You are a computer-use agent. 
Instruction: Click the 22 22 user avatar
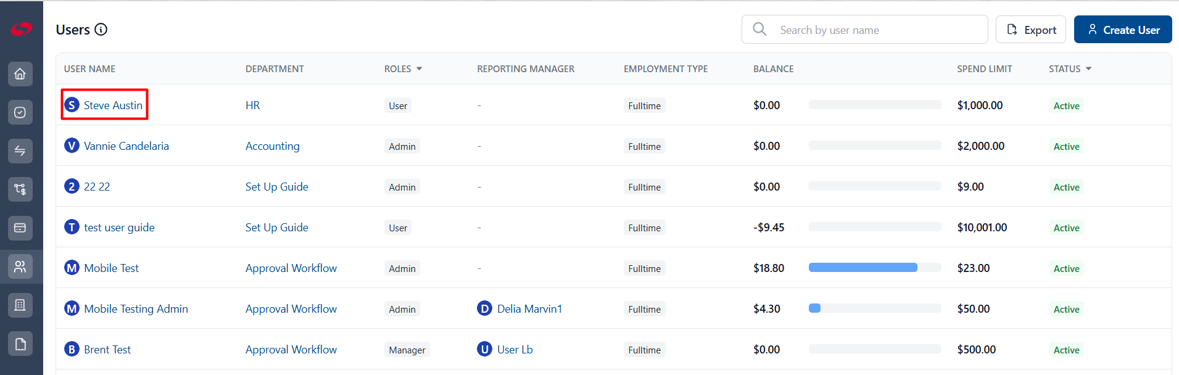(72, 186)
